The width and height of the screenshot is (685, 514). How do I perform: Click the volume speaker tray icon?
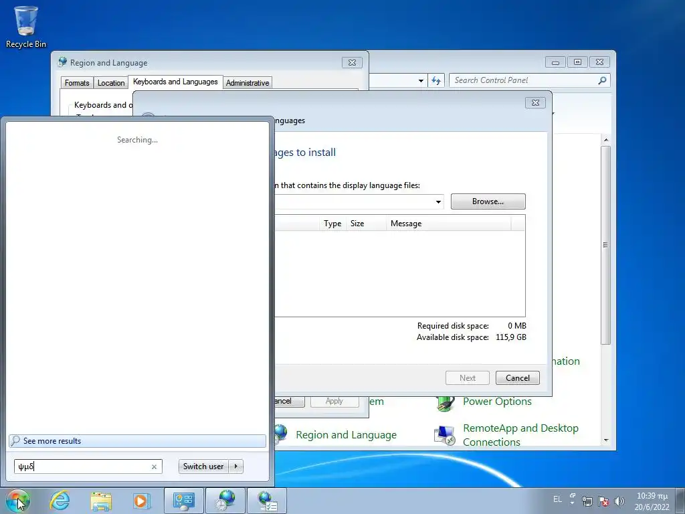pos(619,501)
